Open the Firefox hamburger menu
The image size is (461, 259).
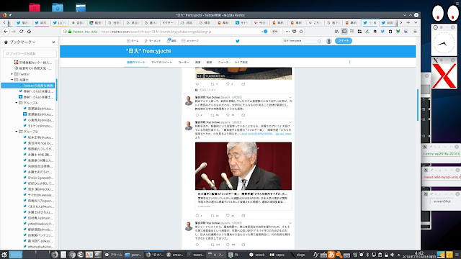pyautogui.click(x=415, y=32)
